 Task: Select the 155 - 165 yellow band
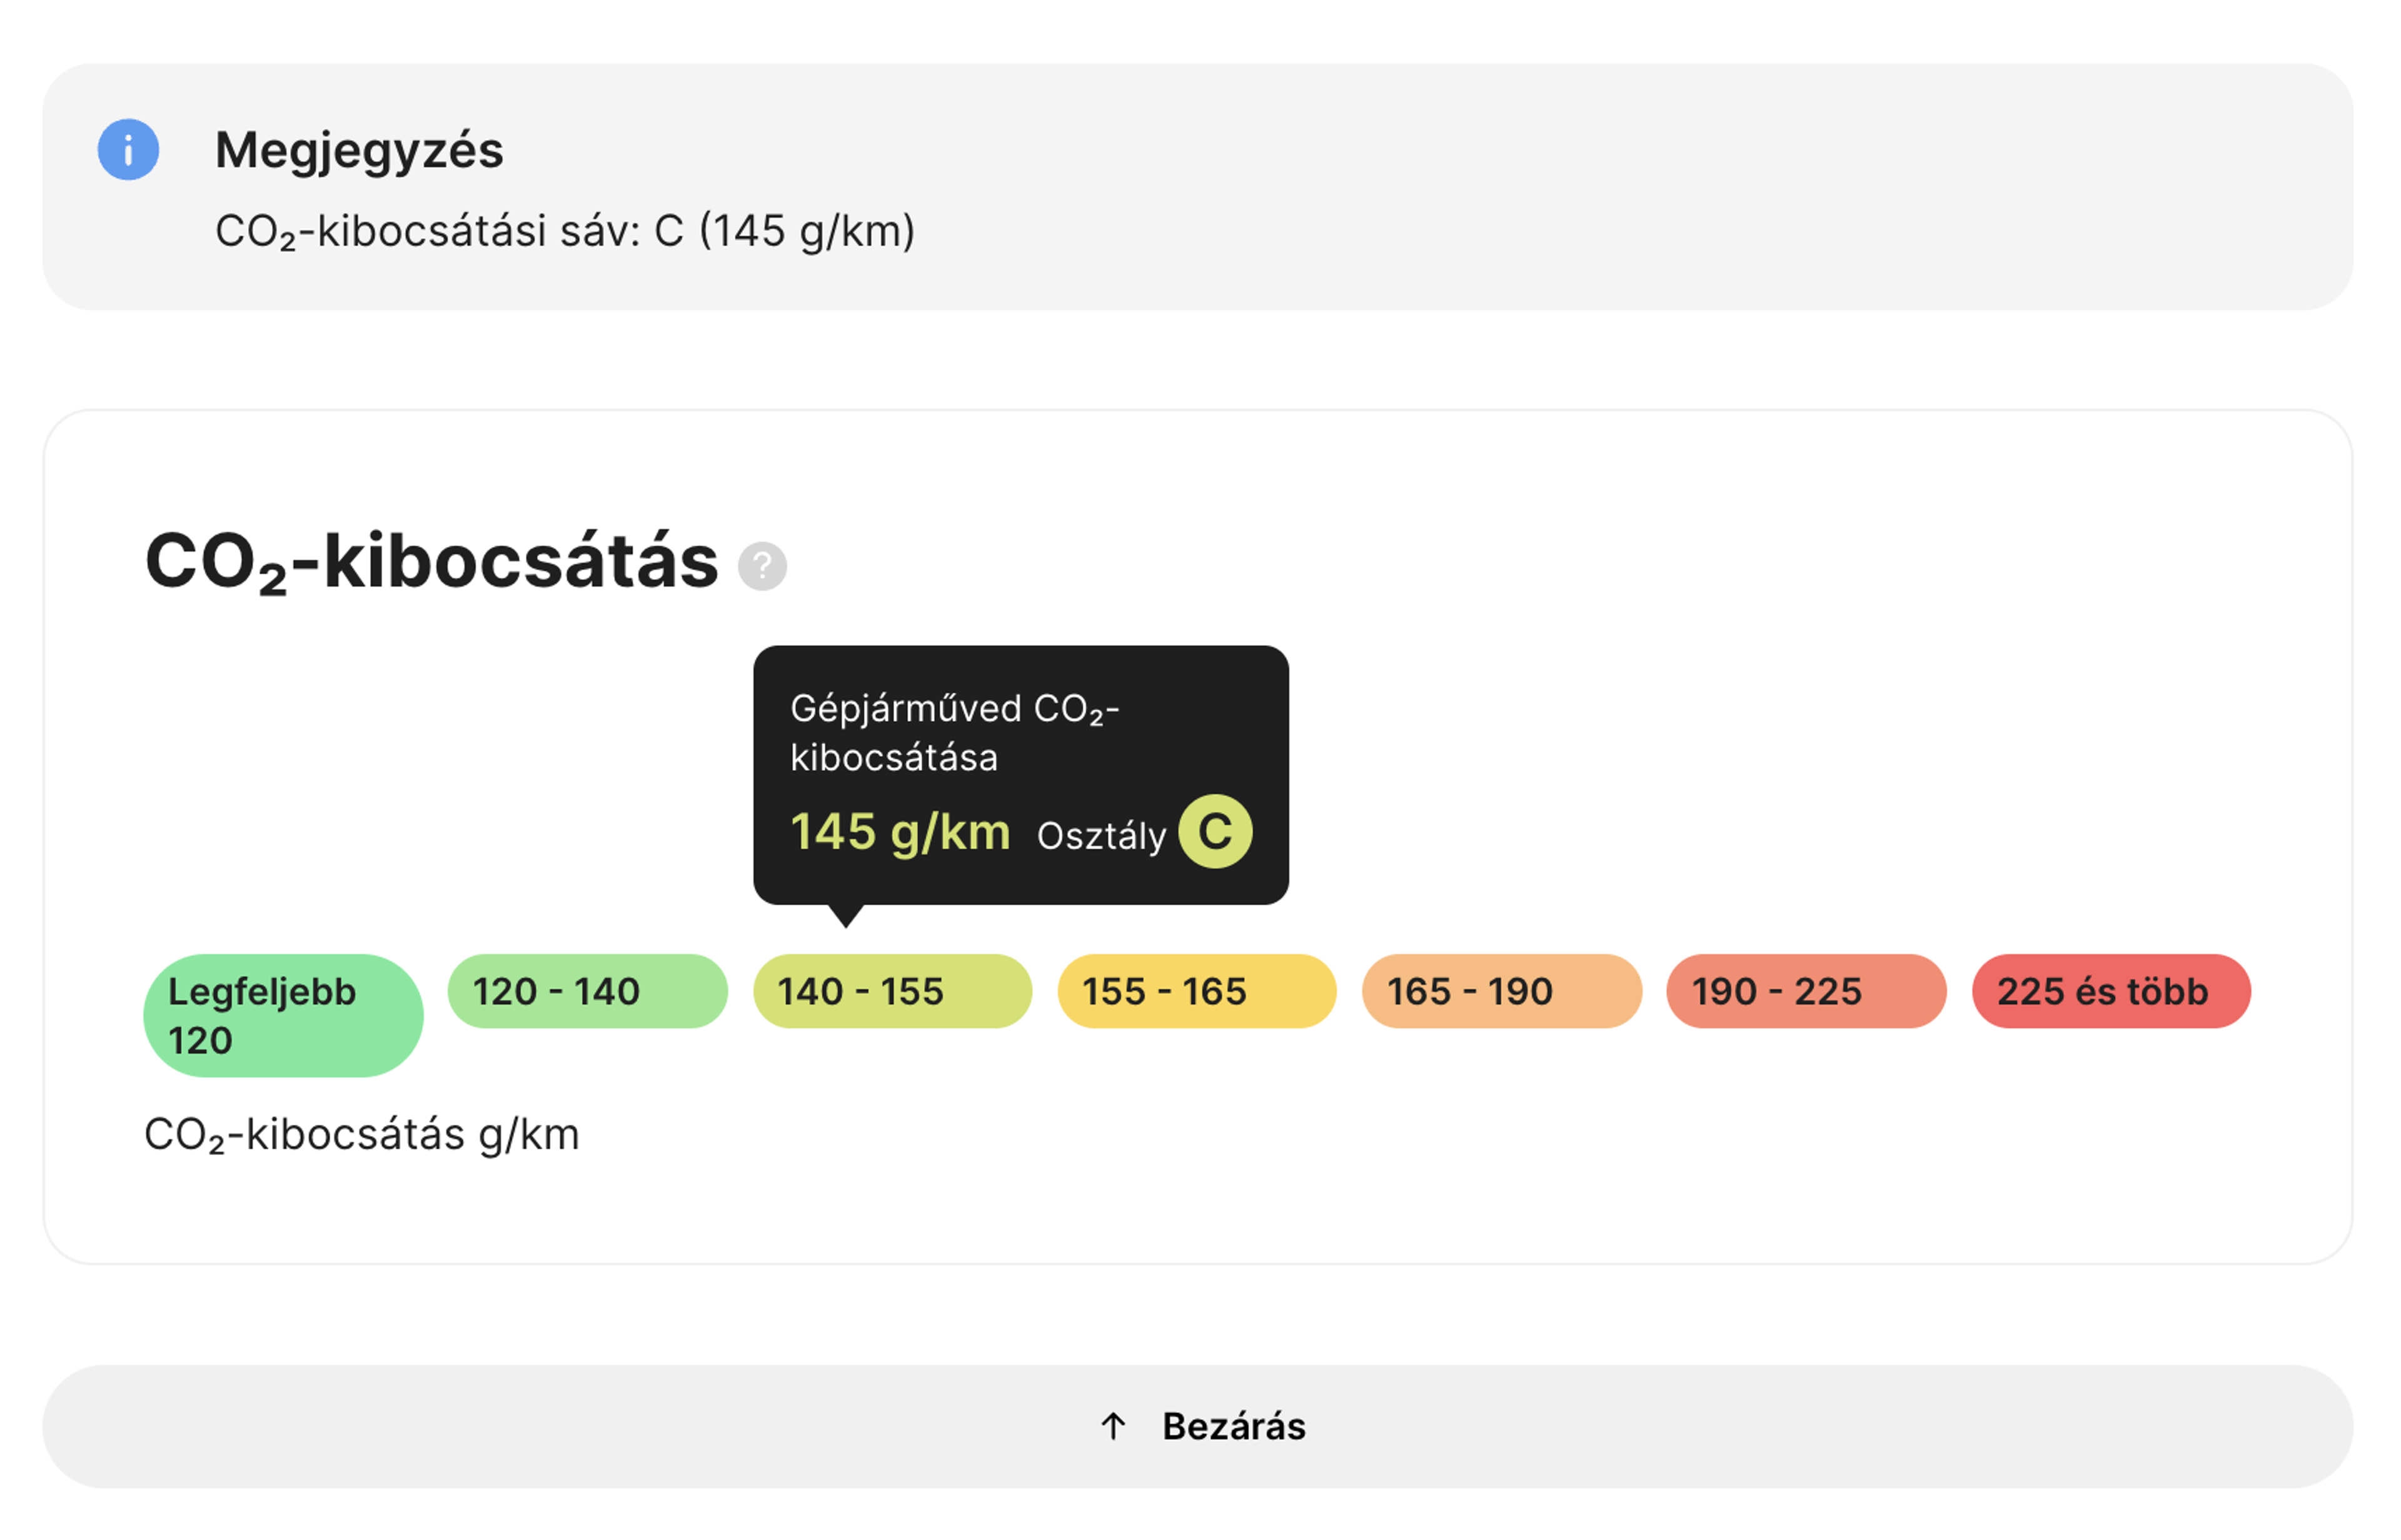[x=1198, y=992]
